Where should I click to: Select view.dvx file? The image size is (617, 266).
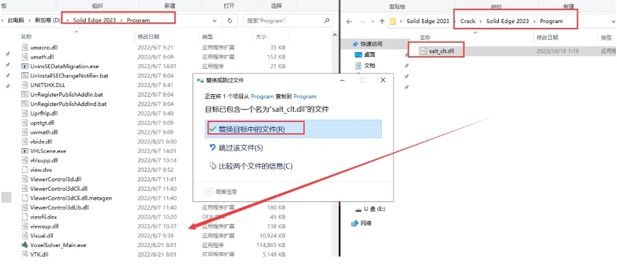tap(41, 169)
